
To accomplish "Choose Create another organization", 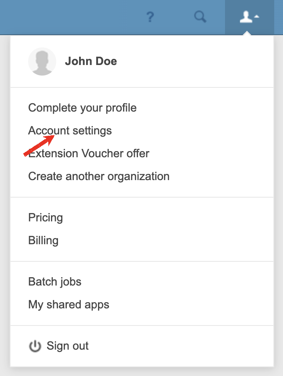I will coord(99,176).
